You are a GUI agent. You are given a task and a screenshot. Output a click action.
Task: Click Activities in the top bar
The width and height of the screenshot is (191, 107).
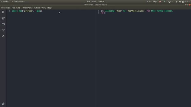[5, 2]
